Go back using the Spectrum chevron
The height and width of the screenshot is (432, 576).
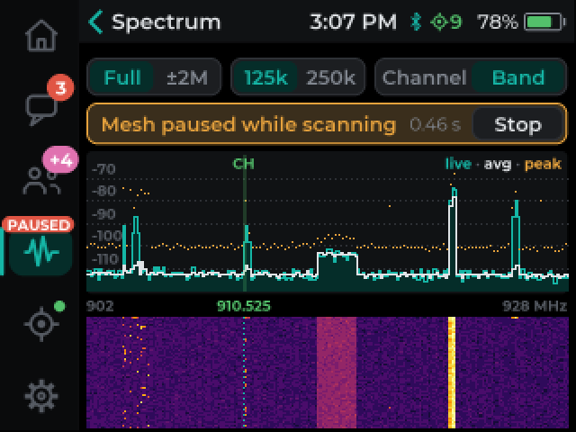95,22
